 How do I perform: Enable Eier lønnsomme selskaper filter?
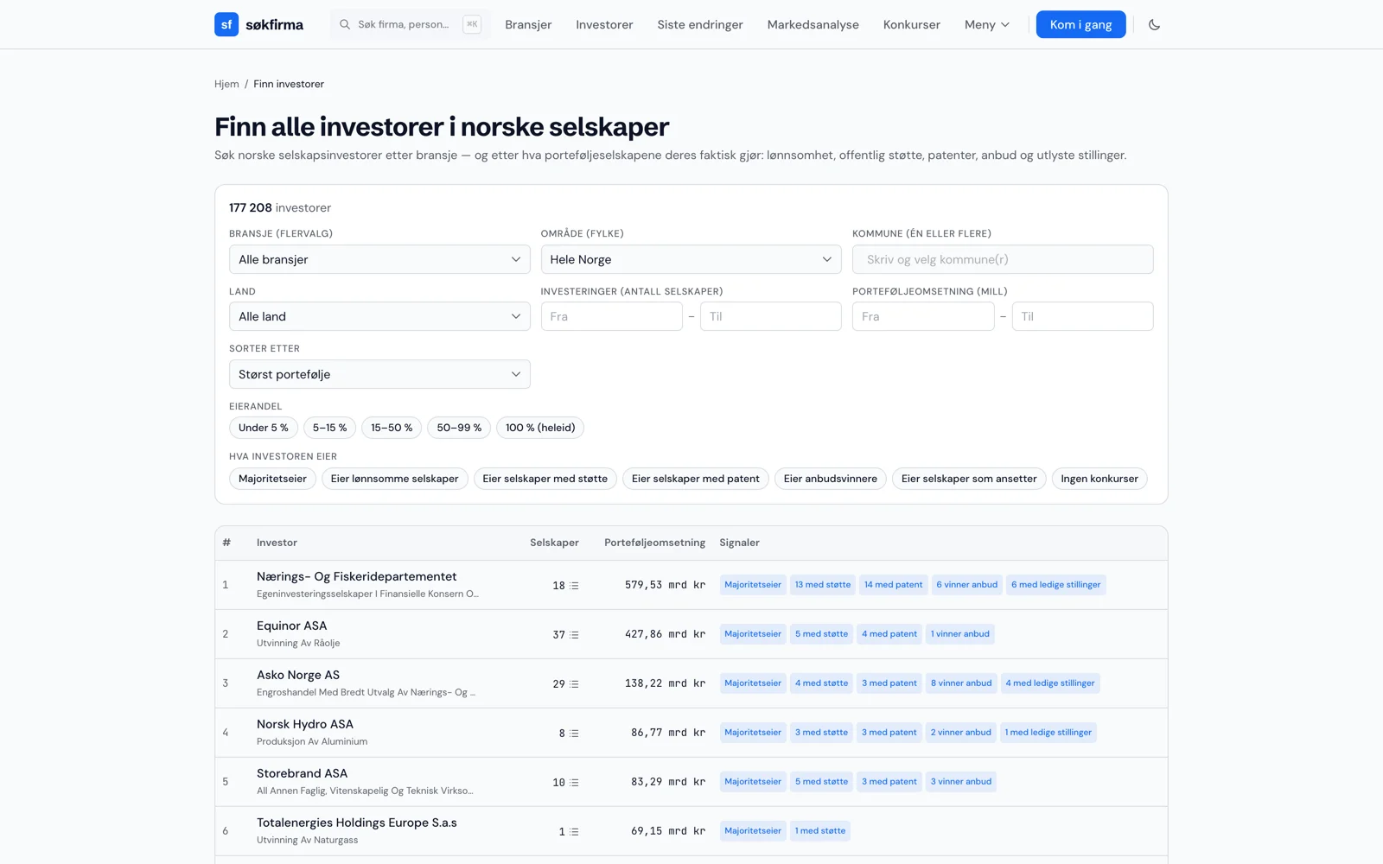(x=395, y=479)
